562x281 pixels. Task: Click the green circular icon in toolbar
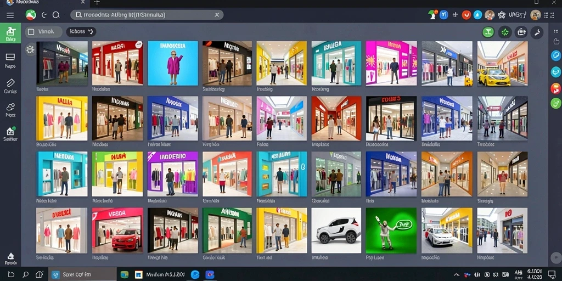pyautogui.click(x=488, y=32)
